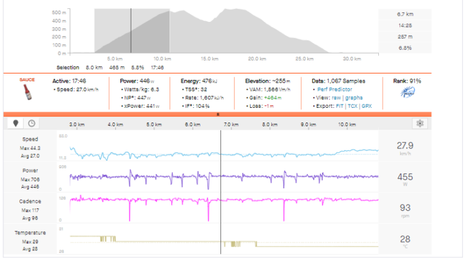
Task: Export selection as TCX file
Action: [x=353, y=106]
